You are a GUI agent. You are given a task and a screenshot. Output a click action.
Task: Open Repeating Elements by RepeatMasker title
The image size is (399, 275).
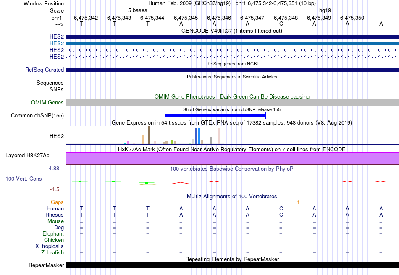coord(232,259)
